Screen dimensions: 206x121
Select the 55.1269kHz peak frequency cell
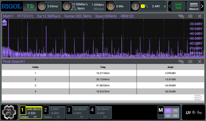(x=103, y=79)
